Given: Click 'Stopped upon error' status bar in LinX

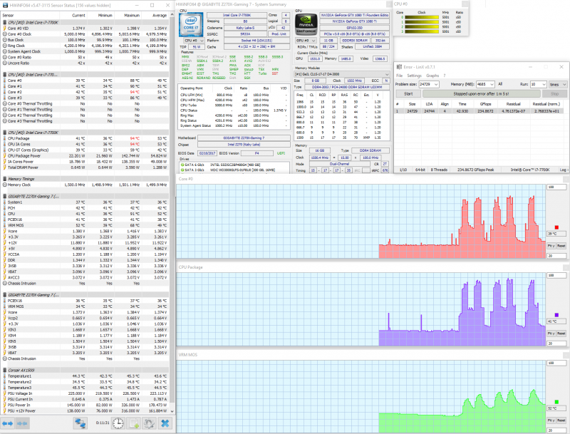Looking at the screenshot, I should pos(481,94).
